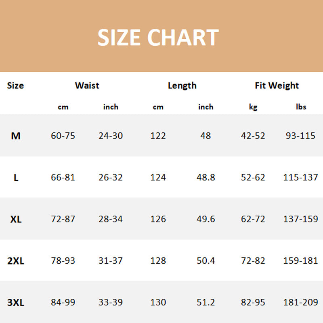Viewport: 323px width, 323px height.
Task: Click the 82-95 kg weight value
Action: (x=253, y=302)
